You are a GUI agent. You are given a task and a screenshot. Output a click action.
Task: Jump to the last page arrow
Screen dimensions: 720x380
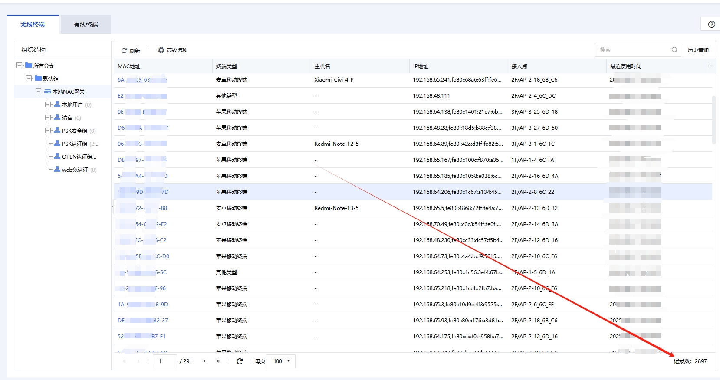pyautogui.click(x=218, y=361)
